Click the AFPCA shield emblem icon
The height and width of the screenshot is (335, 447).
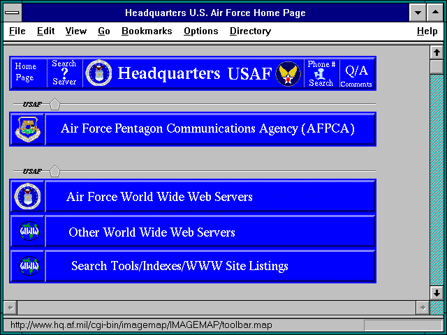coord(28,129)
